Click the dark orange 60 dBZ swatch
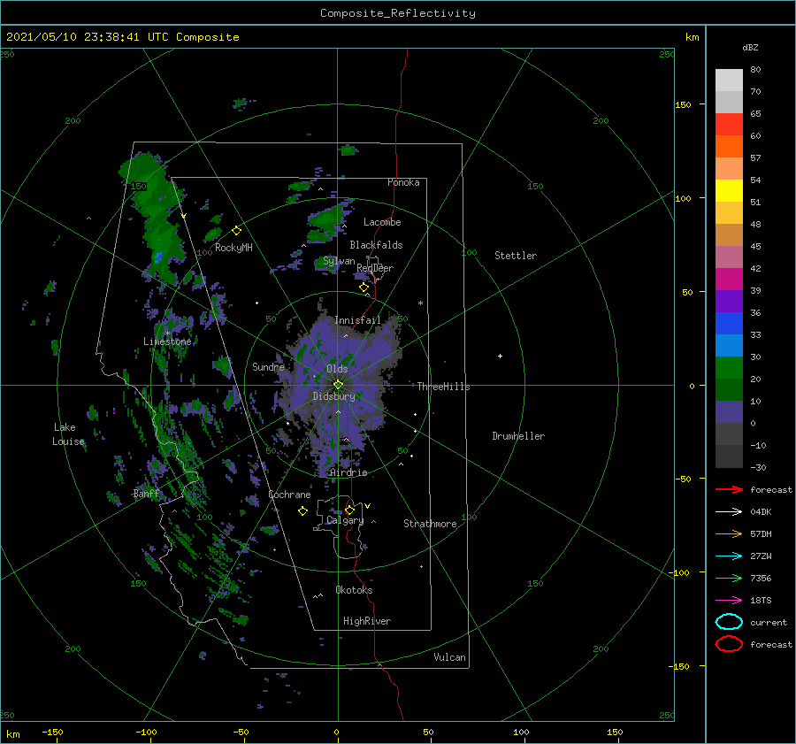This screenshot has height=744, width=796. tap(729, 146)
